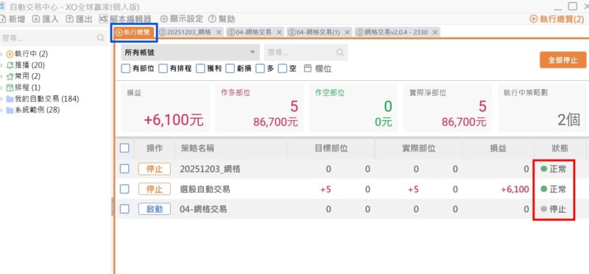Screen dimensions: 589x274
Task: Toggle the 有排程 filter checkbox
Action: click(x=163, y=68)
